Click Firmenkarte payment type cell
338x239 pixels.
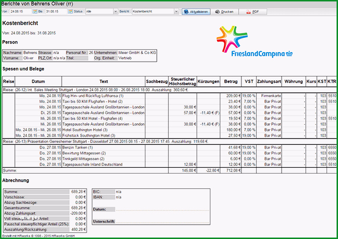tap(271, 96)
